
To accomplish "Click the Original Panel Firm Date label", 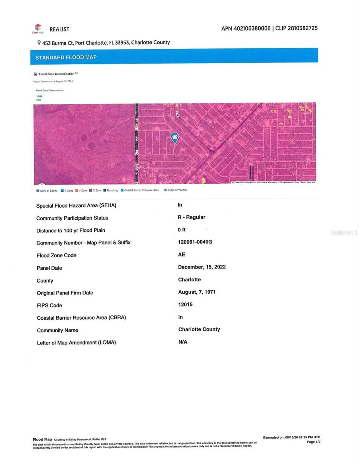I will tap(65, 293).
